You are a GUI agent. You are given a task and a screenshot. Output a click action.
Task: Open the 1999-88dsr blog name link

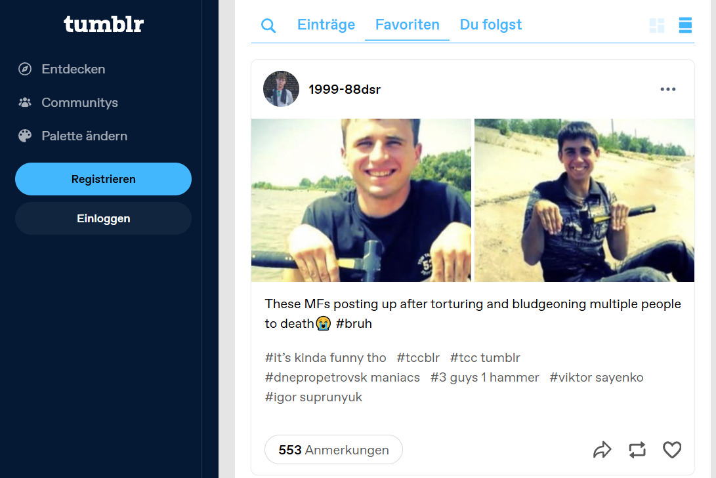[x=345, y=89]
